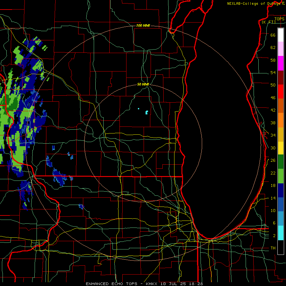The width and height of the screenshot is (286, 286).
Task: Click the light orange legend swatch
Action: pyautogui.click(x=281, y=120)
